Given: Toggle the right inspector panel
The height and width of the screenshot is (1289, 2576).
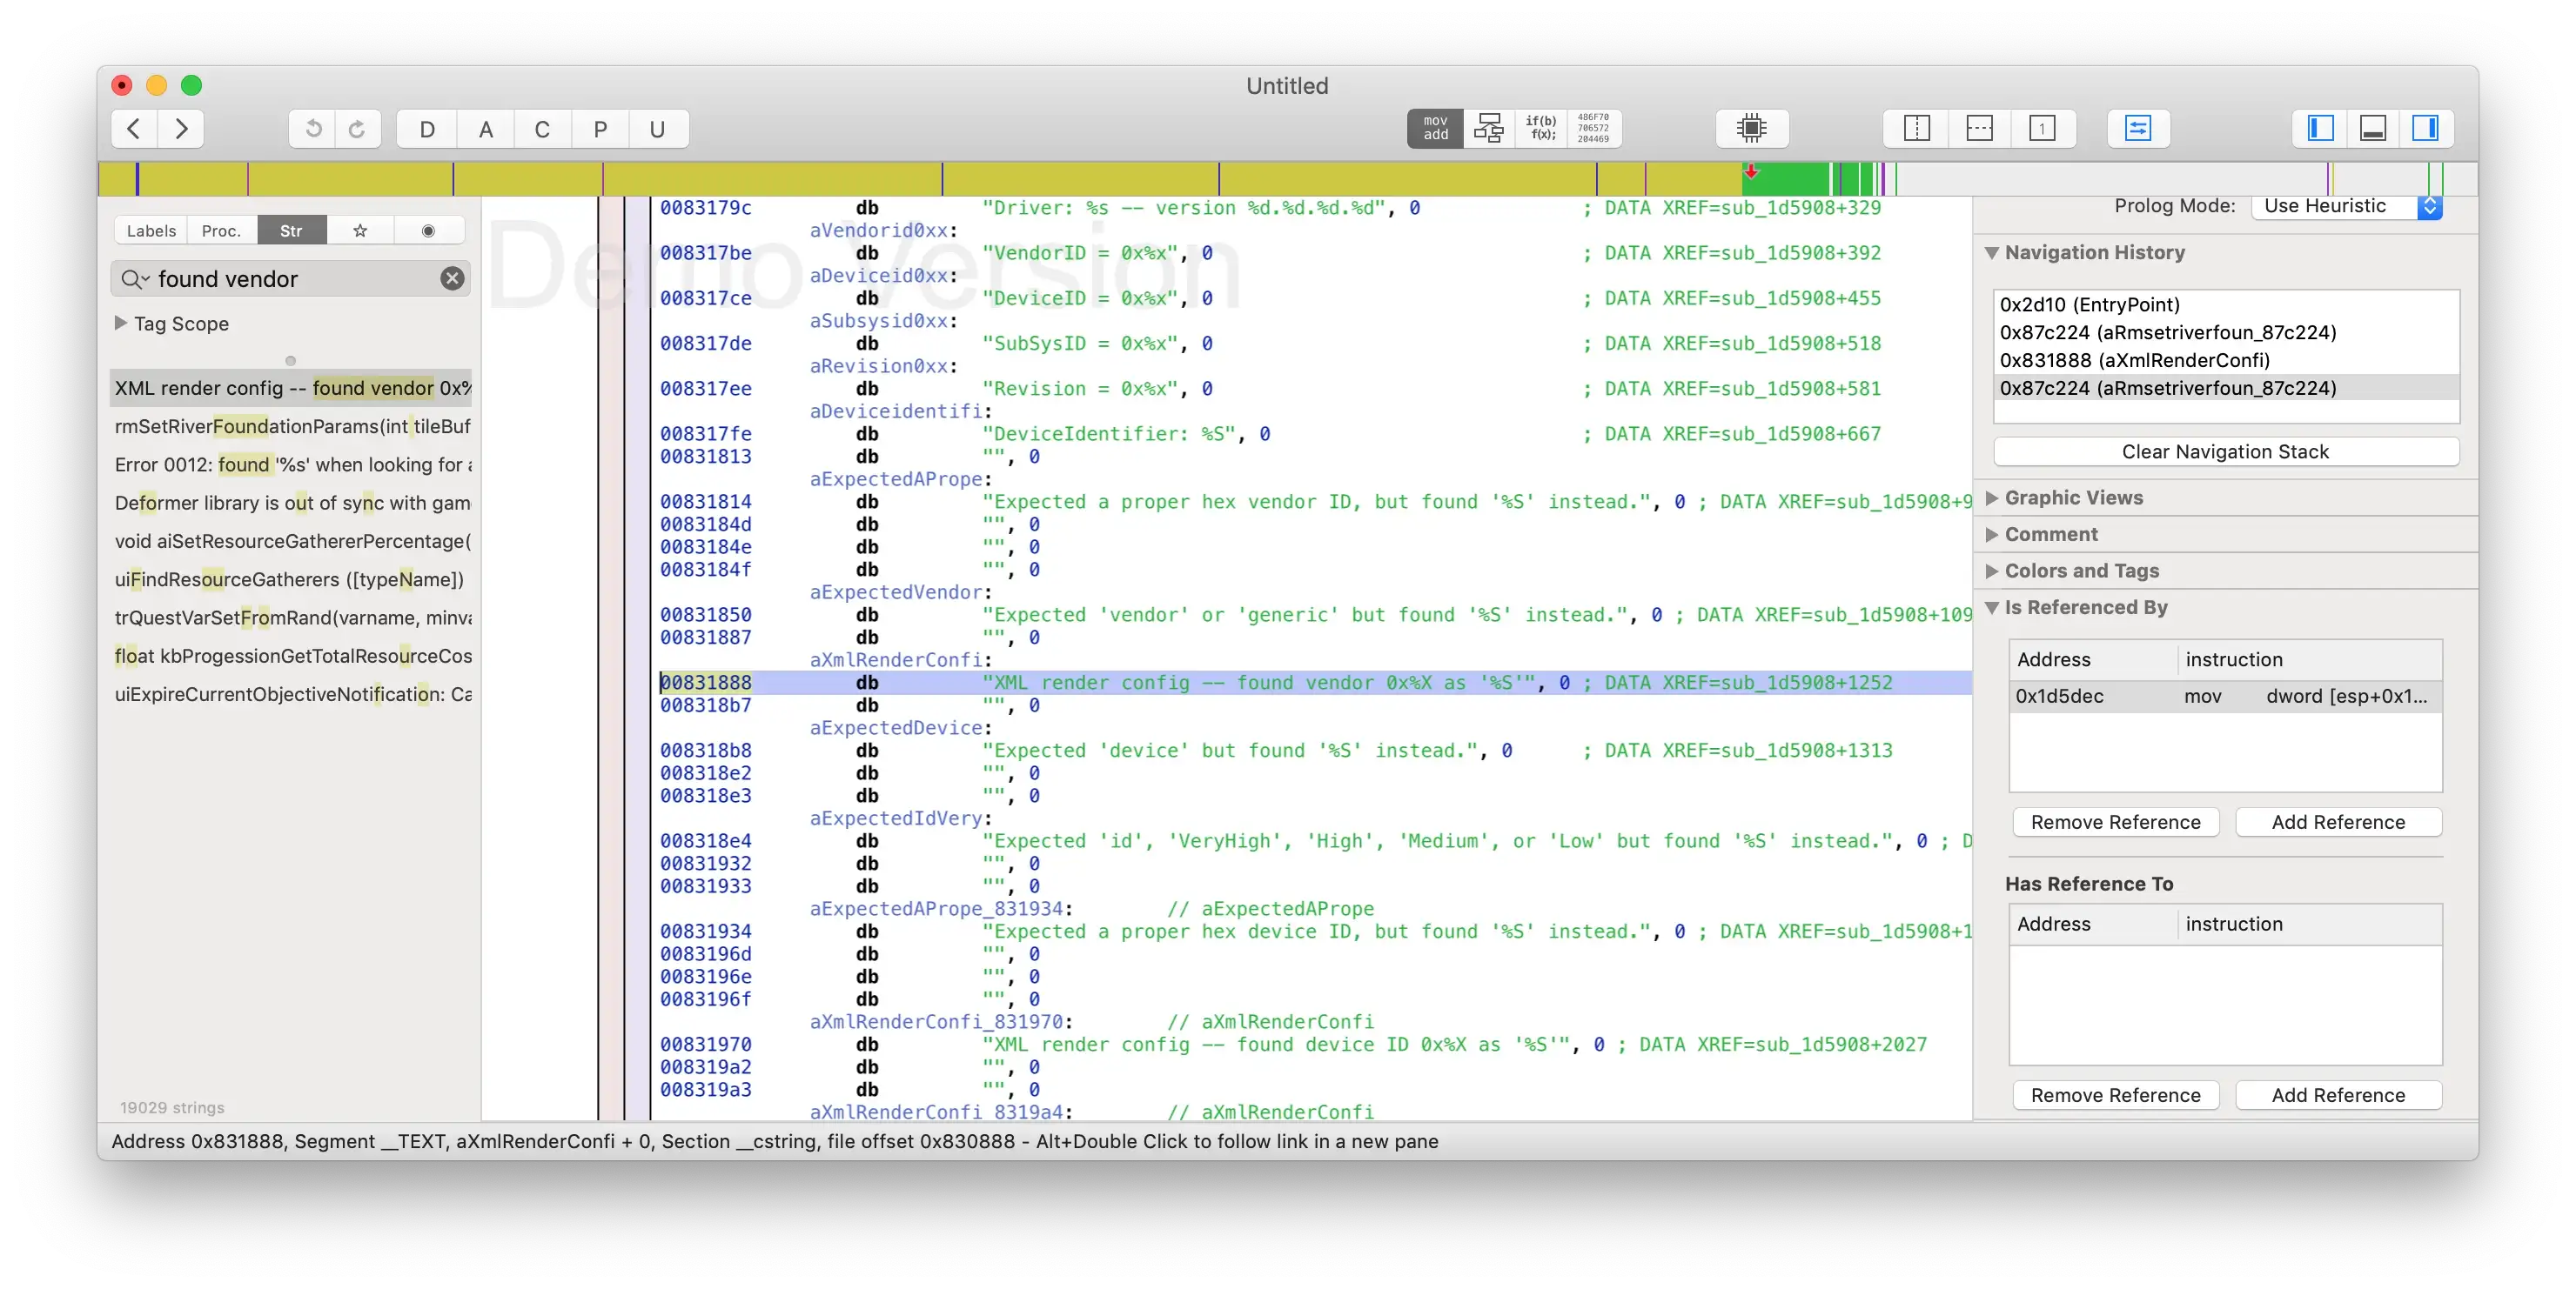Looking at the screenshot, I should click(x=2425, y=128).
